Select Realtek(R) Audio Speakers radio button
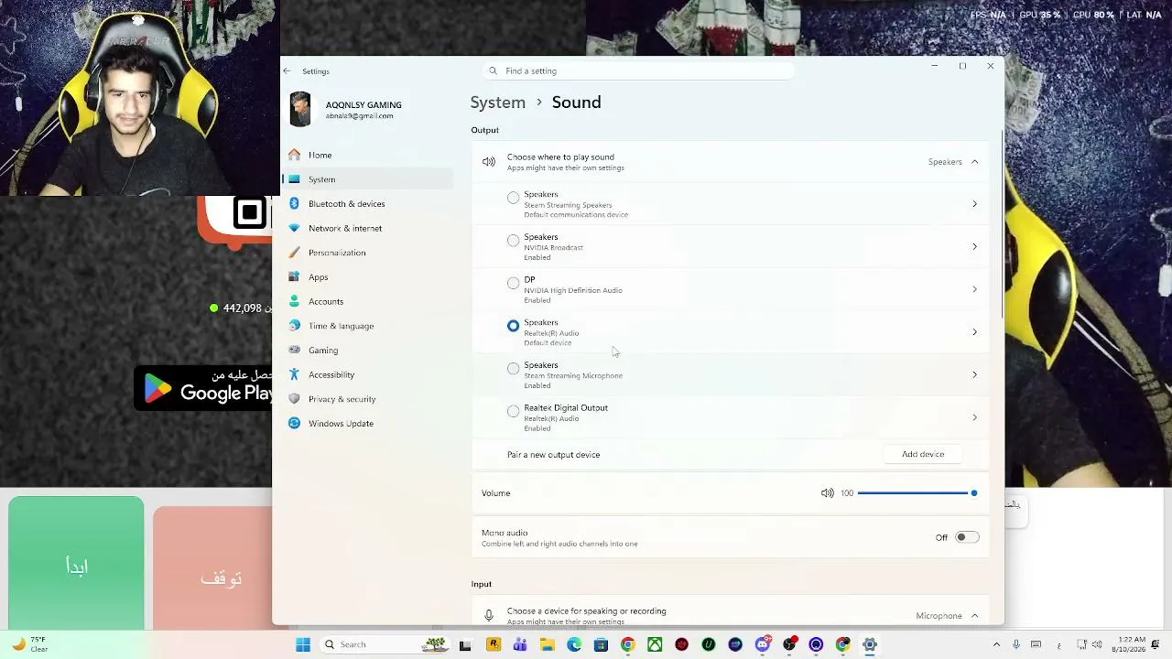The width and height of the screenshot is (1172, 659). pyautogui.click(x=513, y=326)
